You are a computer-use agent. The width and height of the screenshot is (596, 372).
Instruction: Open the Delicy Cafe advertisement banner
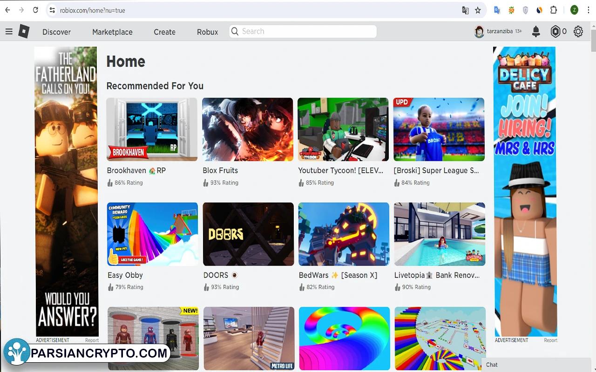[x=525, y=191]
